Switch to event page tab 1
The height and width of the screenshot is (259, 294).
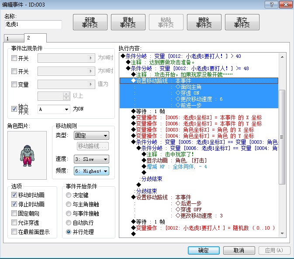(14, 39)
